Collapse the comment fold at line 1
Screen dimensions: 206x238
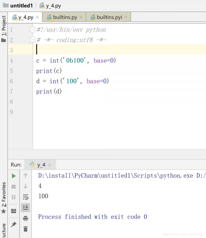[x=33, y=30]
